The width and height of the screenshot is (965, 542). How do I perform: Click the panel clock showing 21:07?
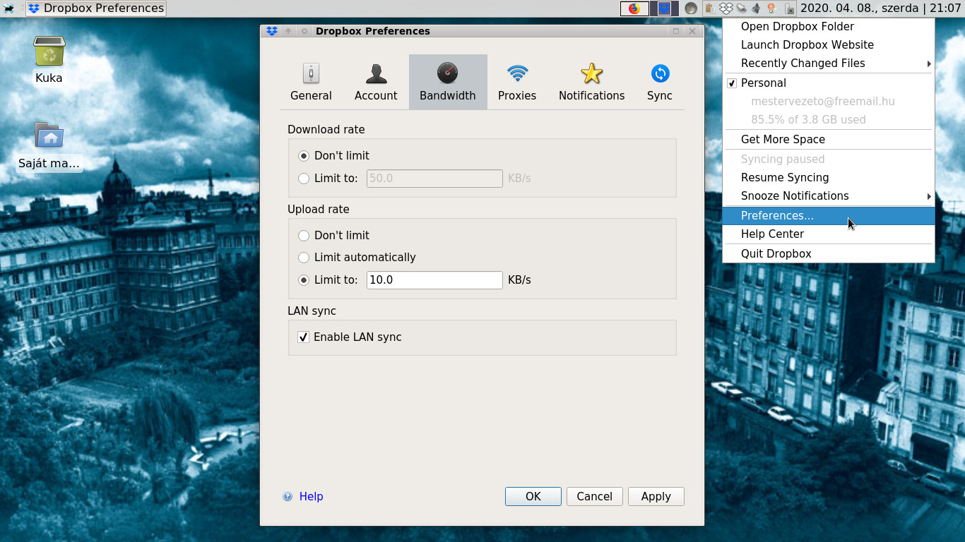tap(881, 8)
